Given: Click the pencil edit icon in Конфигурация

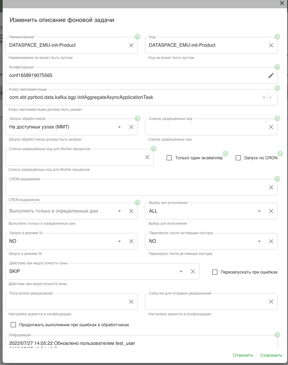Looking at the screenshot, I should [x=271, y=75].
